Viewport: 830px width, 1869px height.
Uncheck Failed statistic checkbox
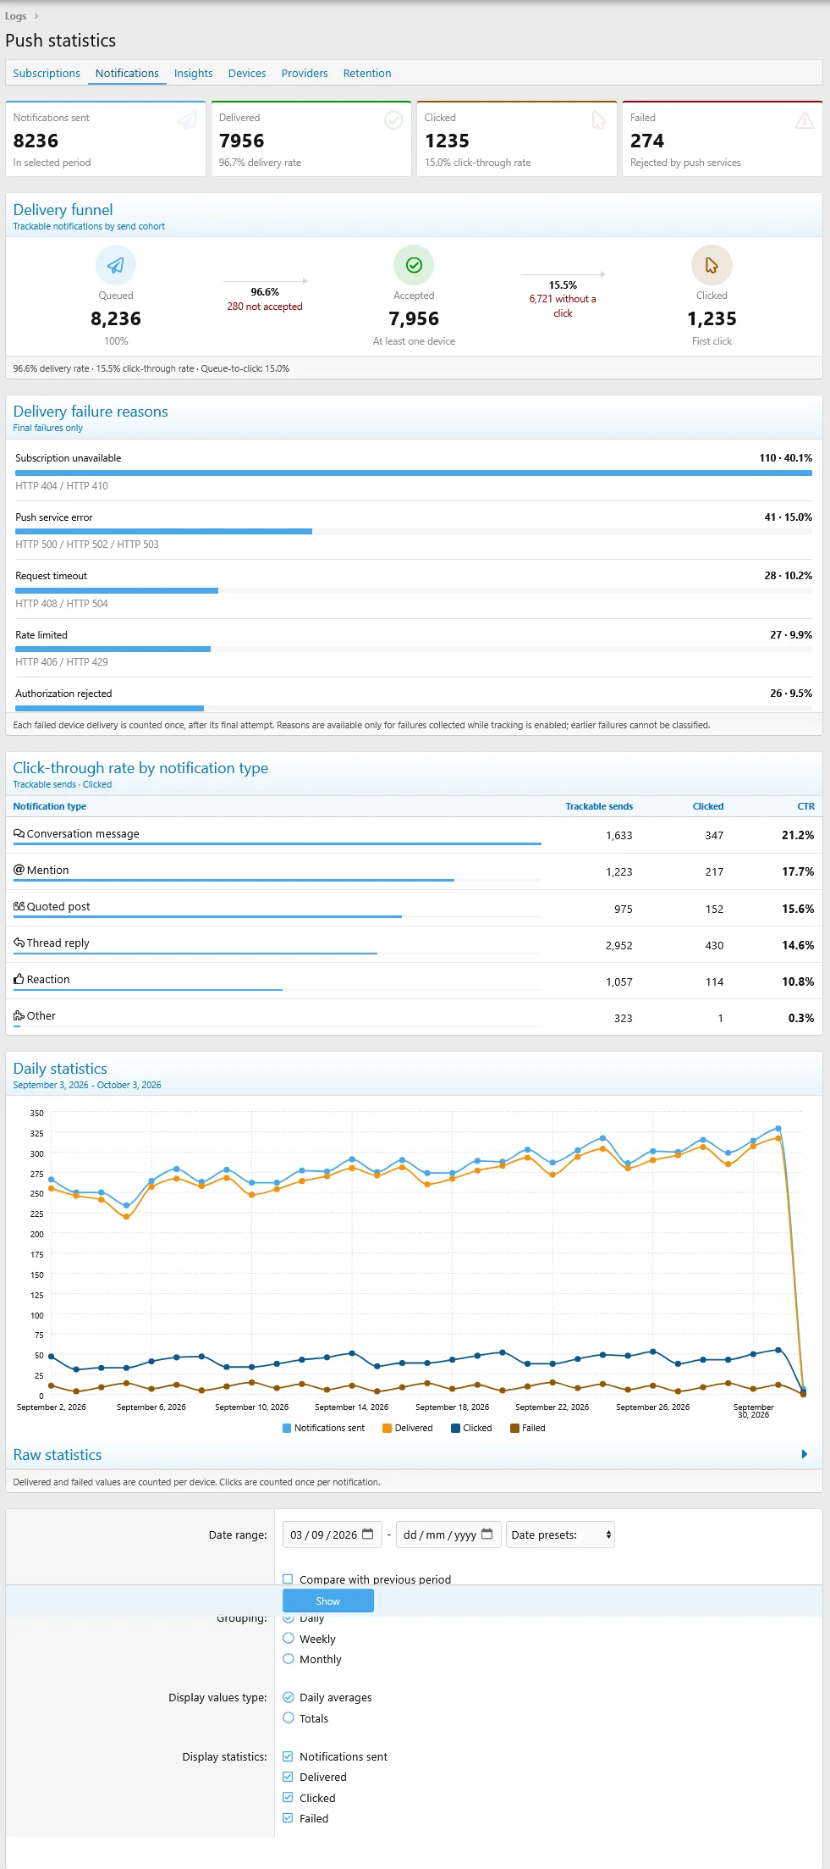(288, 1818)
